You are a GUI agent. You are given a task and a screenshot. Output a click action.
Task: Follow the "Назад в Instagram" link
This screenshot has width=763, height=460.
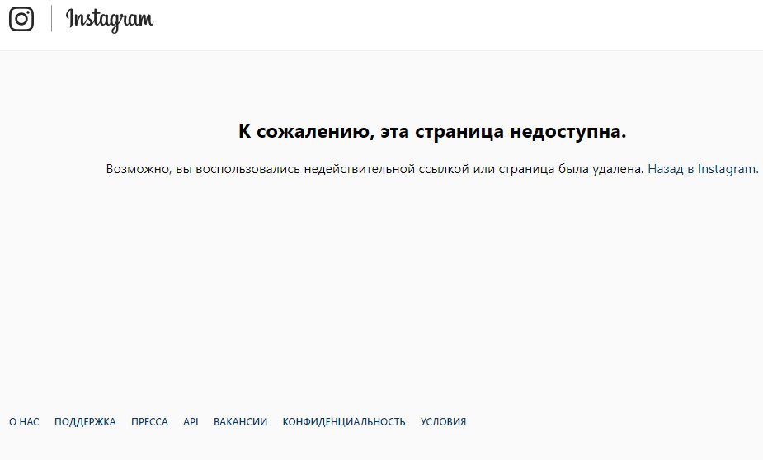(x=703, y=169)
